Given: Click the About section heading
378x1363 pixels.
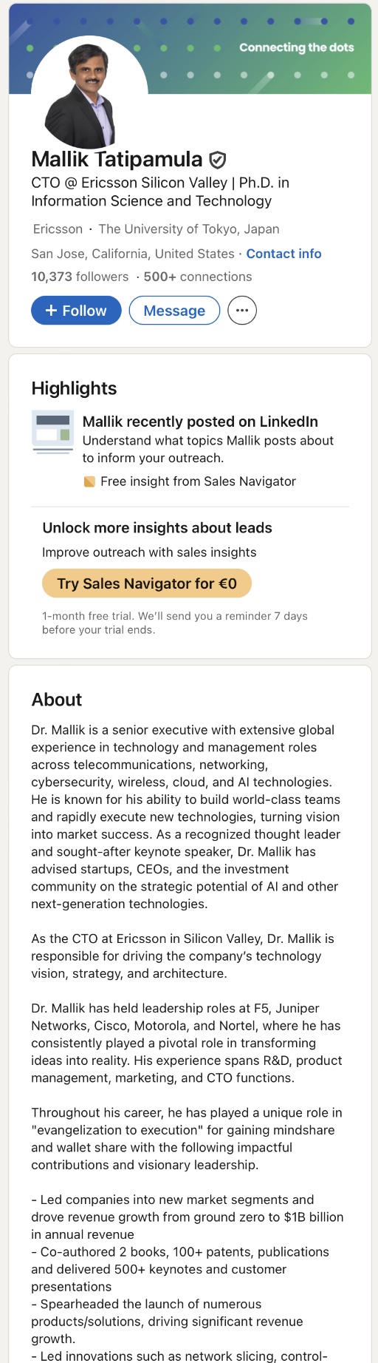Looking at the screenshot, I should coord(57,700).
